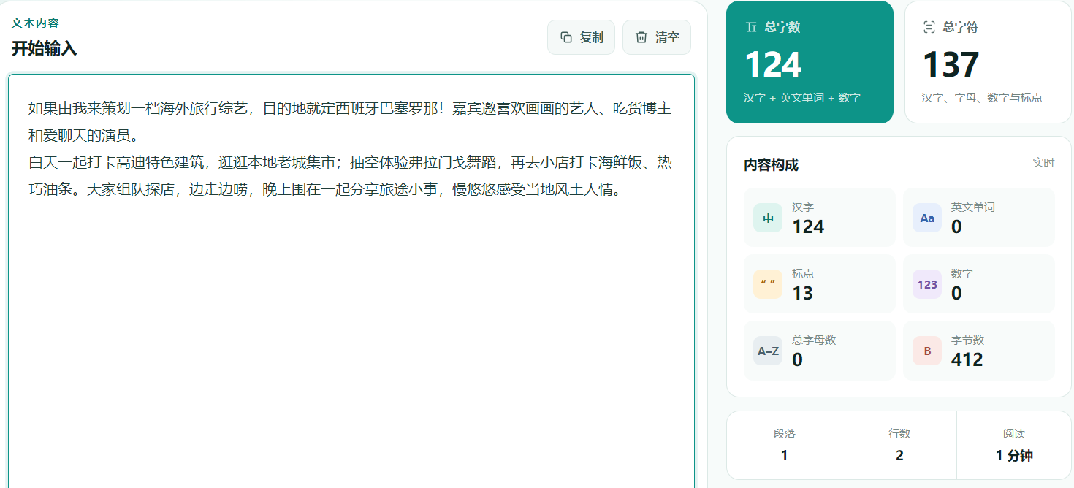Image resolution: width=1074 pixels, height=488 pixels.
Task: Click the trash icon beside 清空
Action: [641, 37]
